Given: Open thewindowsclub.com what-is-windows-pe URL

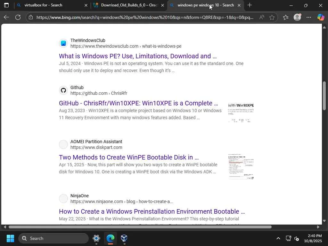Looking at the screenshot, I should 126,46.
